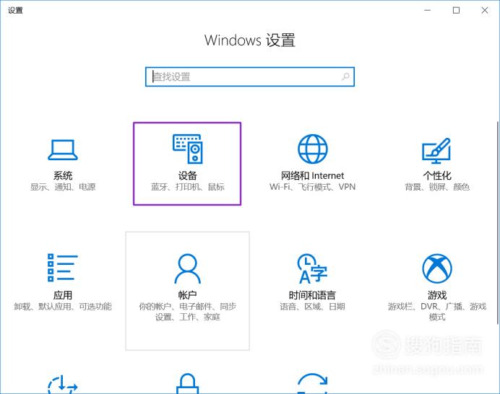Open the 帐户 person icon
The image size is (500, 394).
[188, 268]
